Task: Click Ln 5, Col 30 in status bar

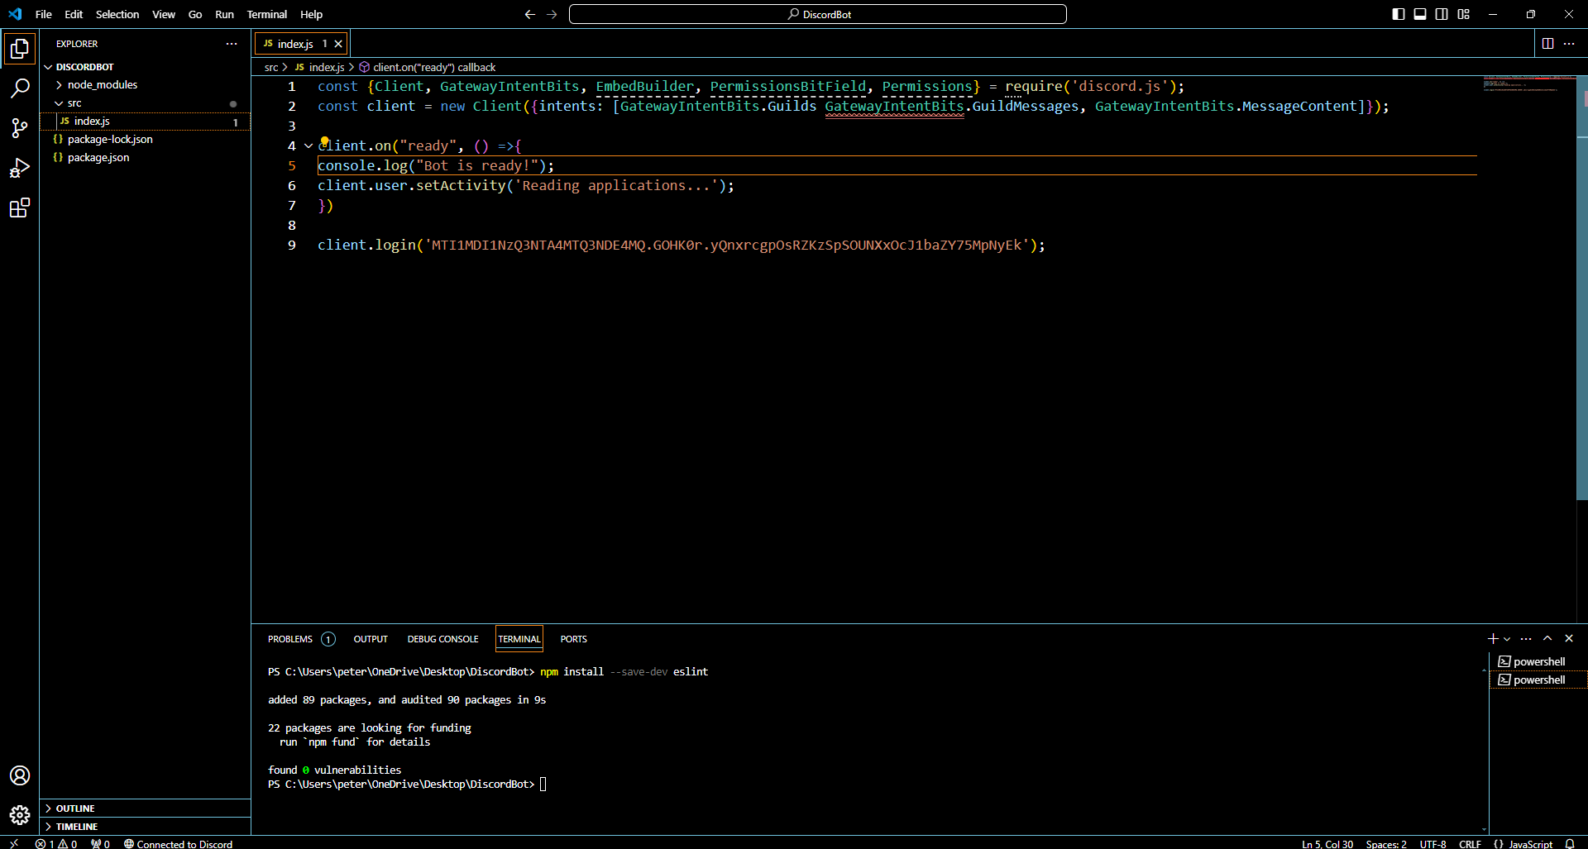Action: pos(1327,843)
